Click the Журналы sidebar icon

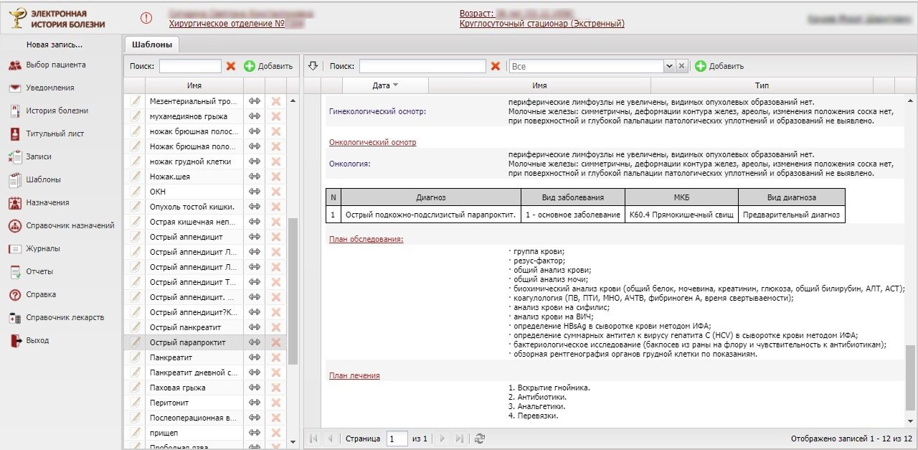coord(14,248)
